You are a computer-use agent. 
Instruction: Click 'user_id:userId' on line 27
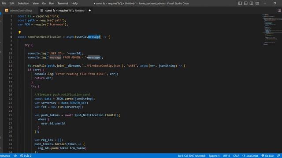tap(53, 123)
